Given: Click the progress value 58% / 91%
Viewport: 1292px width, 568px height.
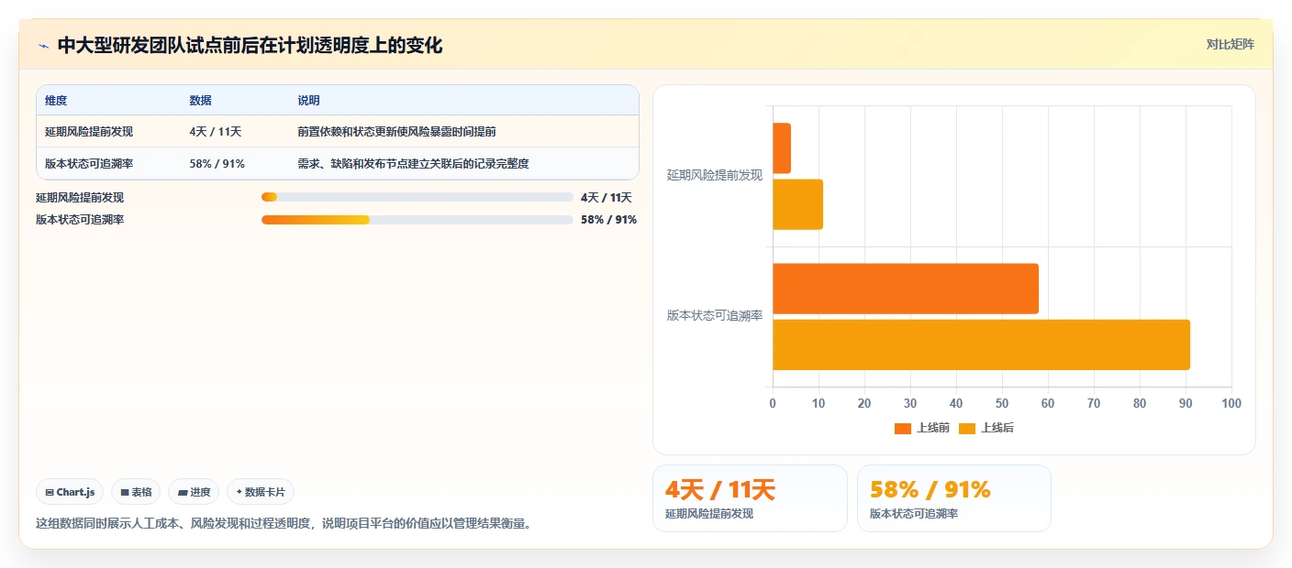Looking at the screenshot, I should (608, 220).
